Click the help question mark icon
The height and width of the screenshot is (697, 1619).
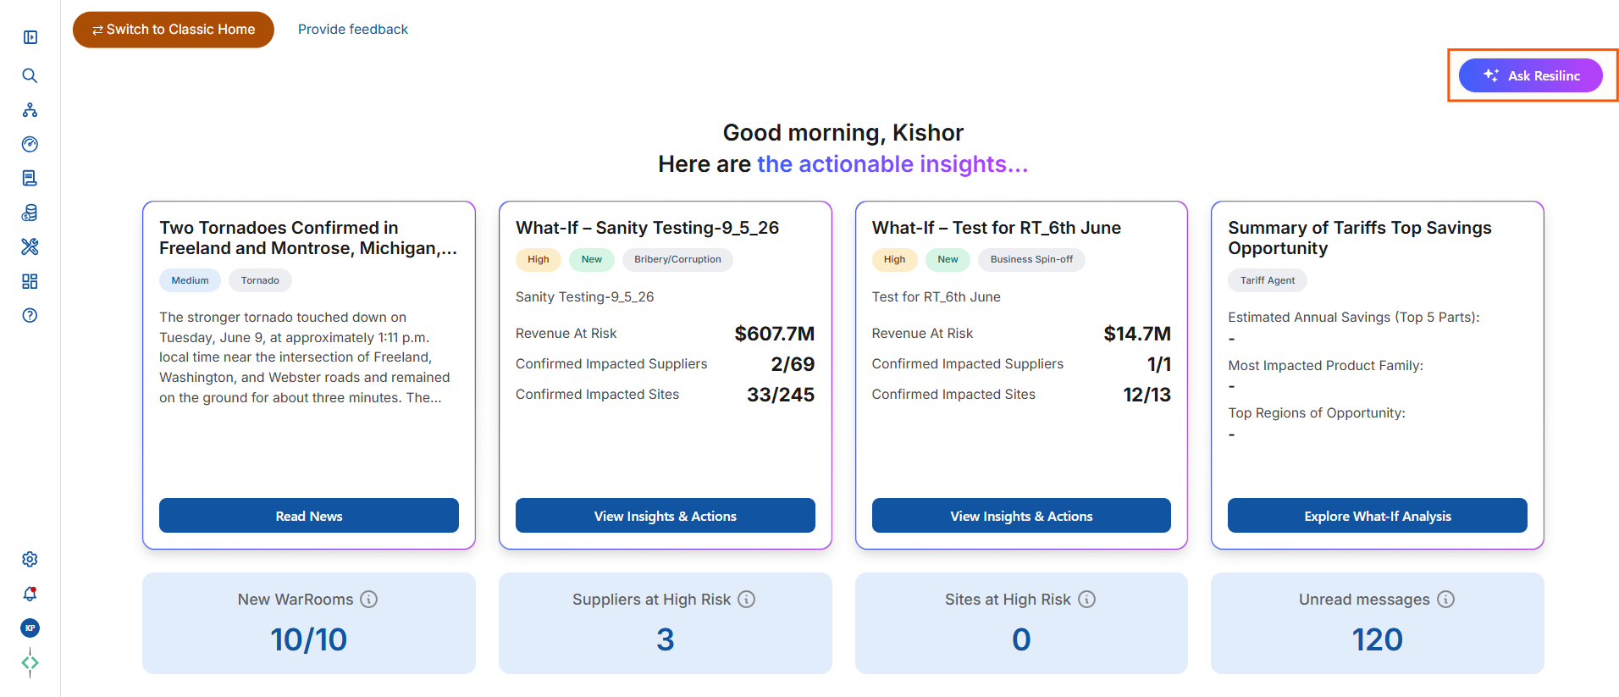click(x=30, y=315)
